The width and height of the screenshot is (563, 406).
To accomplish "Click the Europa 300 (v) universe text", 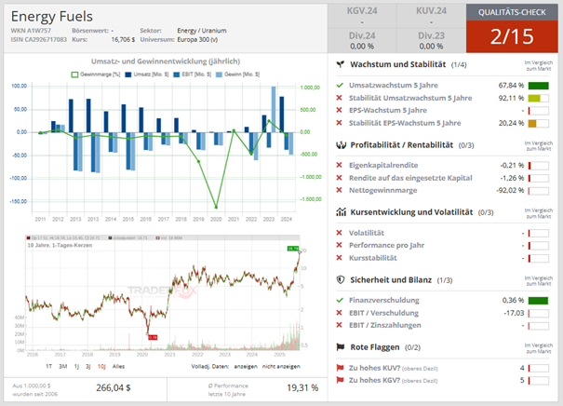I will click(x=197, y=39).
